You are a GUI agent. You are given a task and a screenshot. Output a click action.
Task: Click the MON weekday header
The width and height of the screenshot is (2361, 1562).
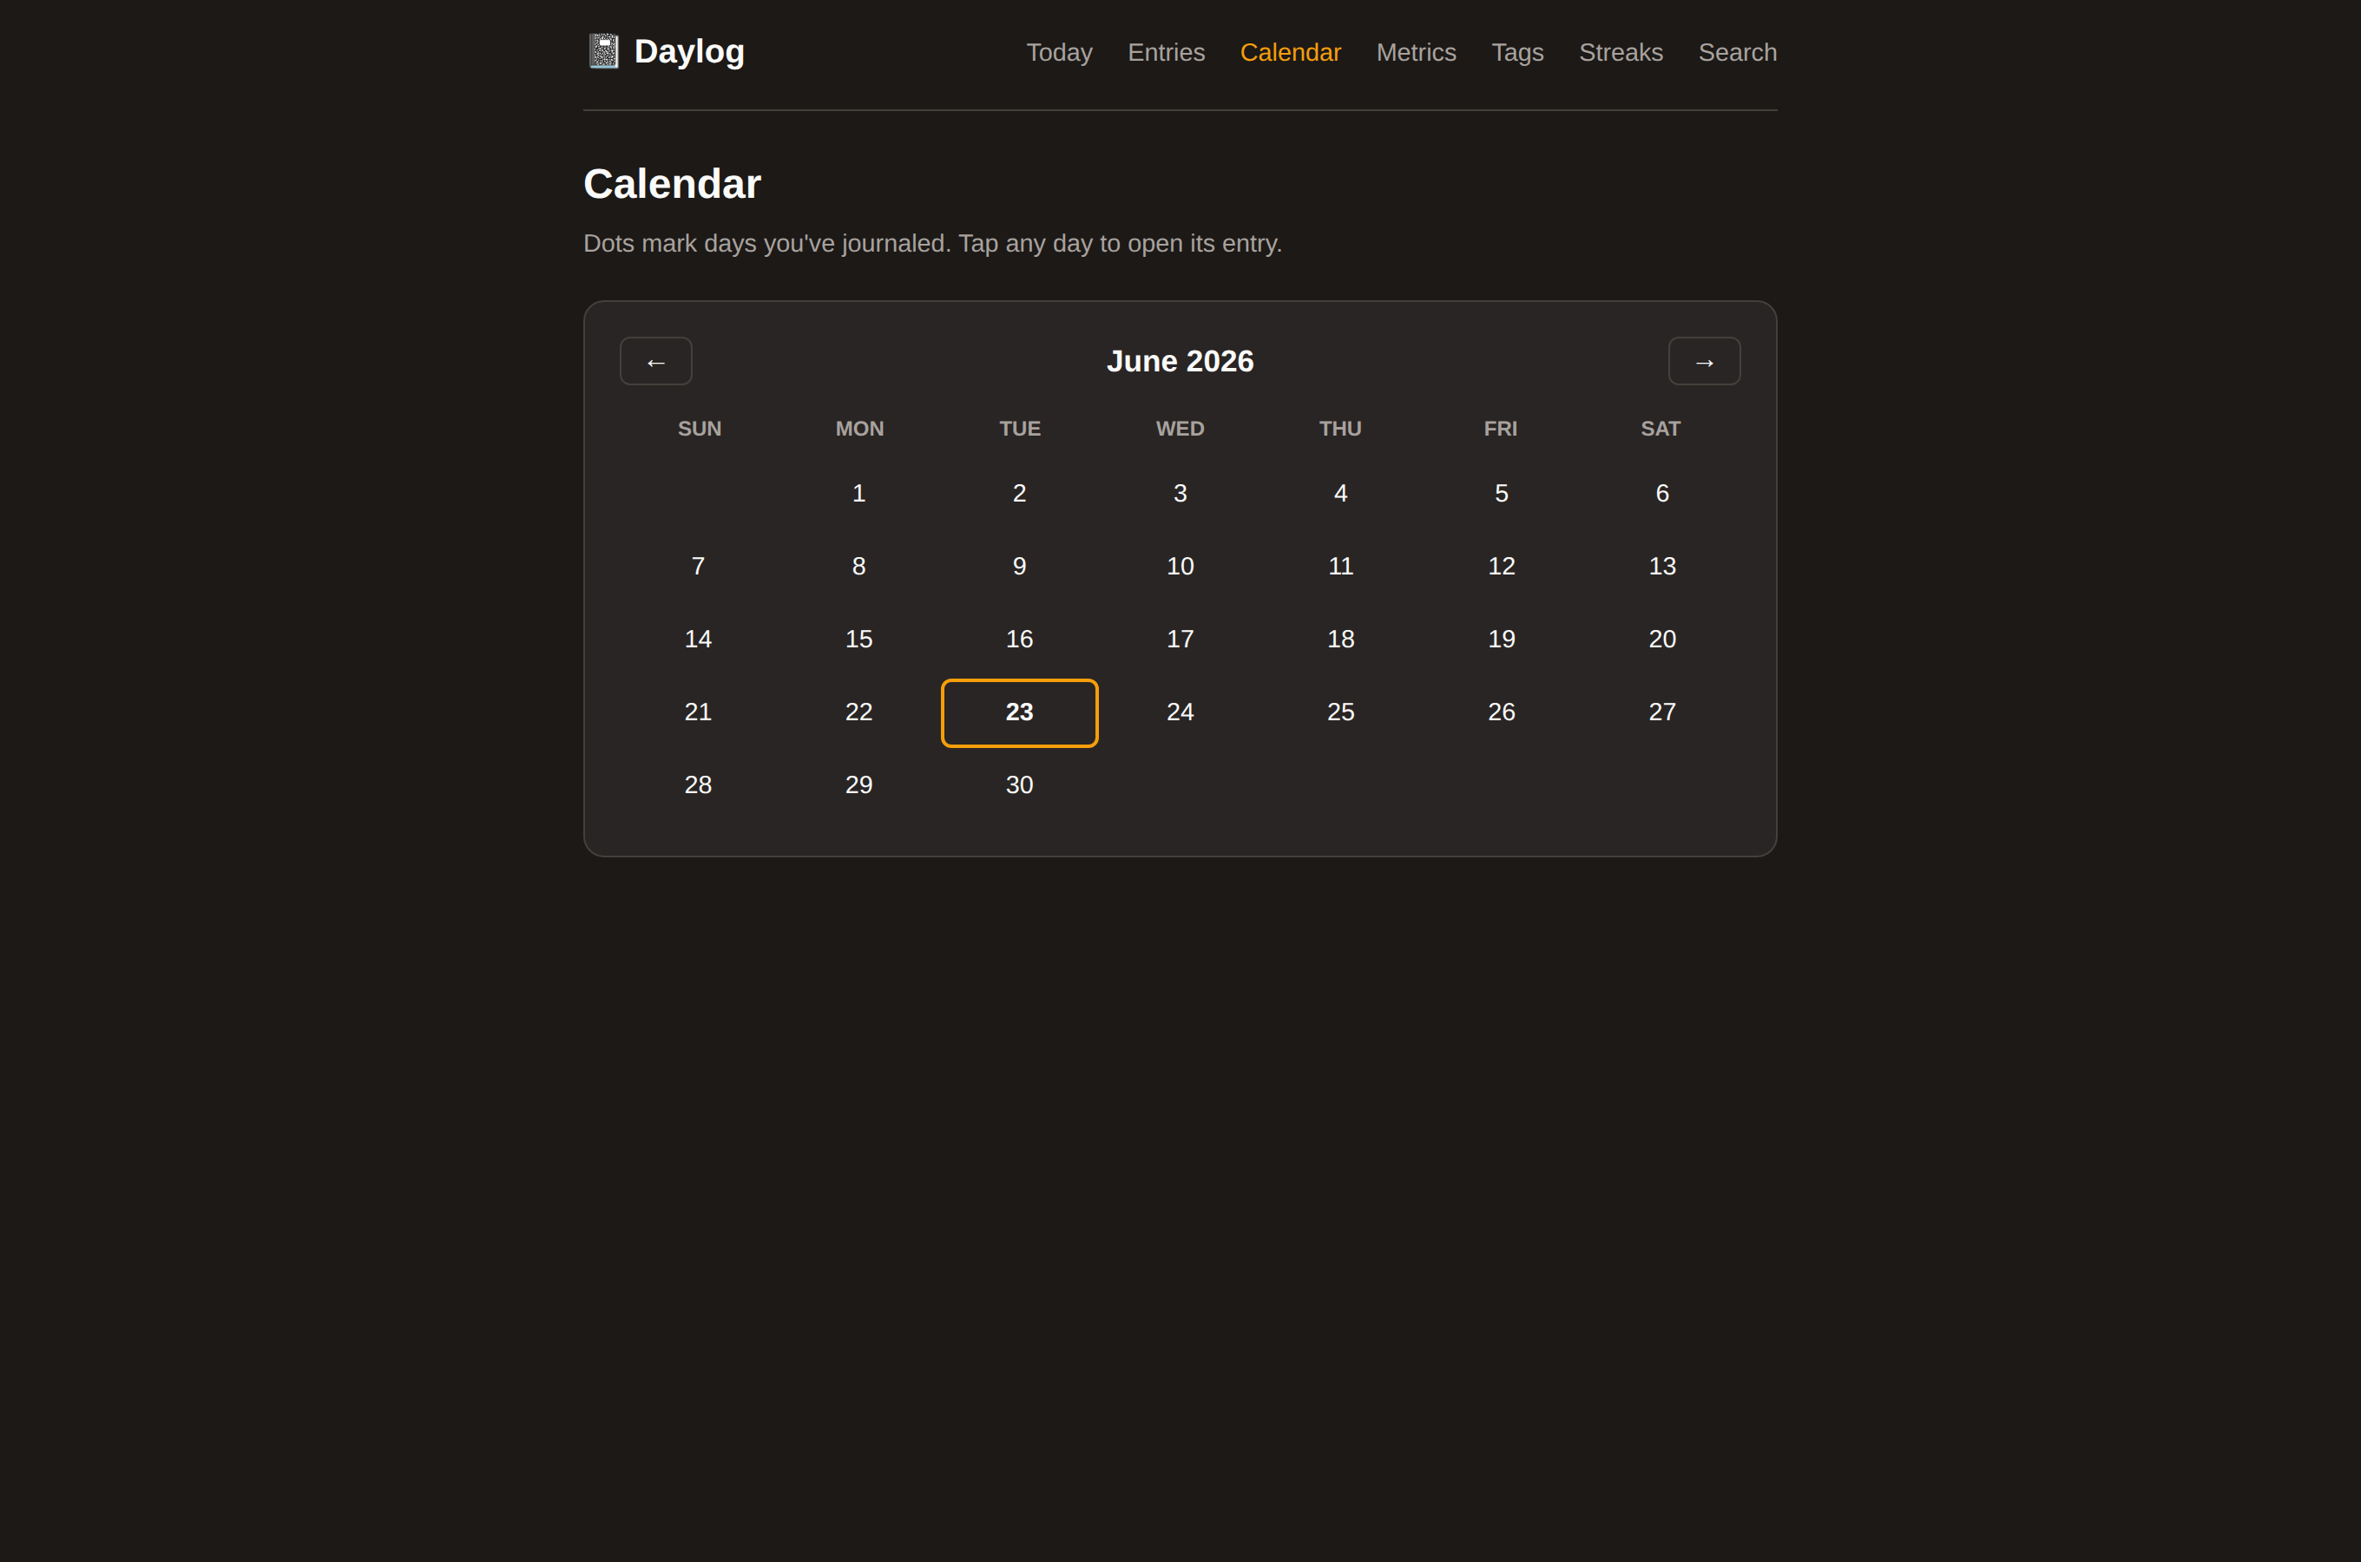click(x=859, y=429)
